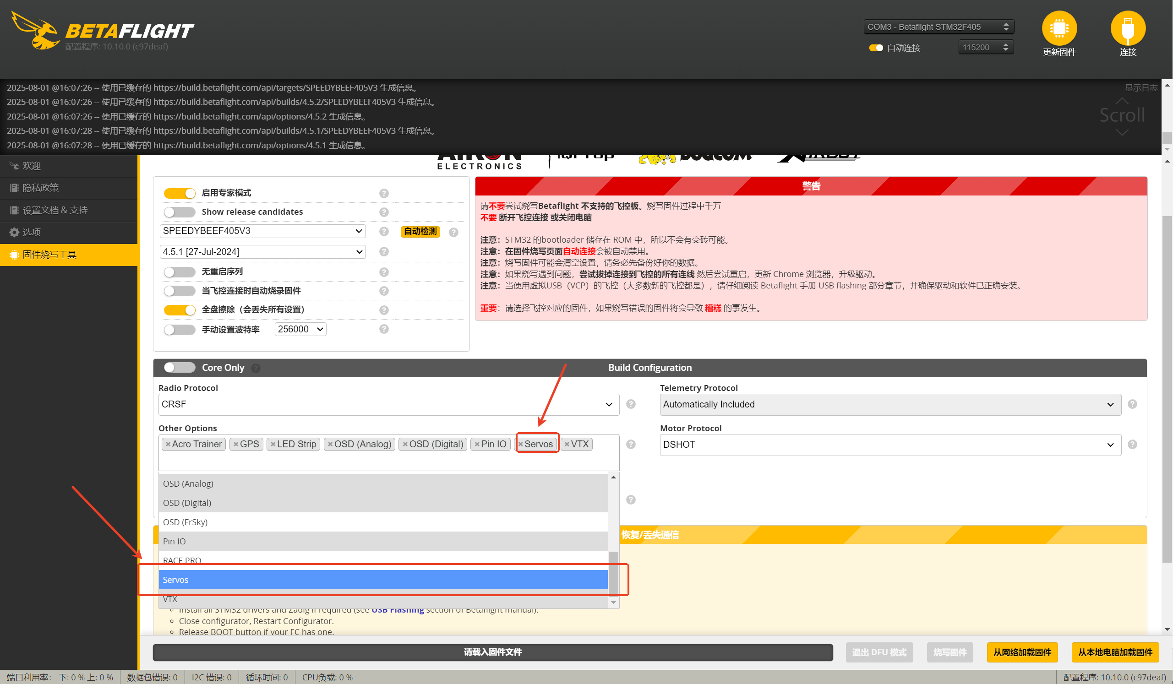Image resolution: width=1173 pixels, height=684 pixels.
Task: Remove Pin IO tag via its x
Action: coord(477,445)
